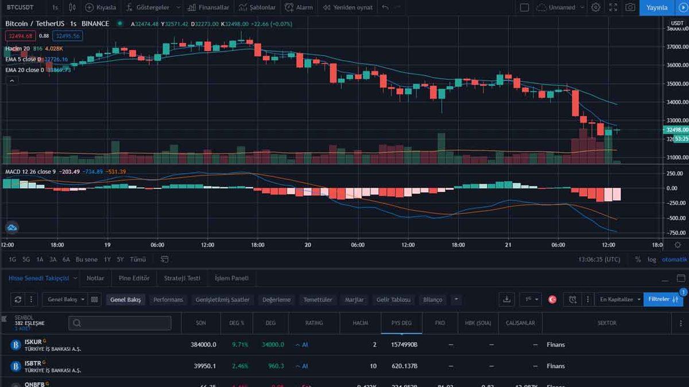Open the En Kapitalize sorting dropdown
The height and width of the screenshot is (387, 689).
pos(618,299)
